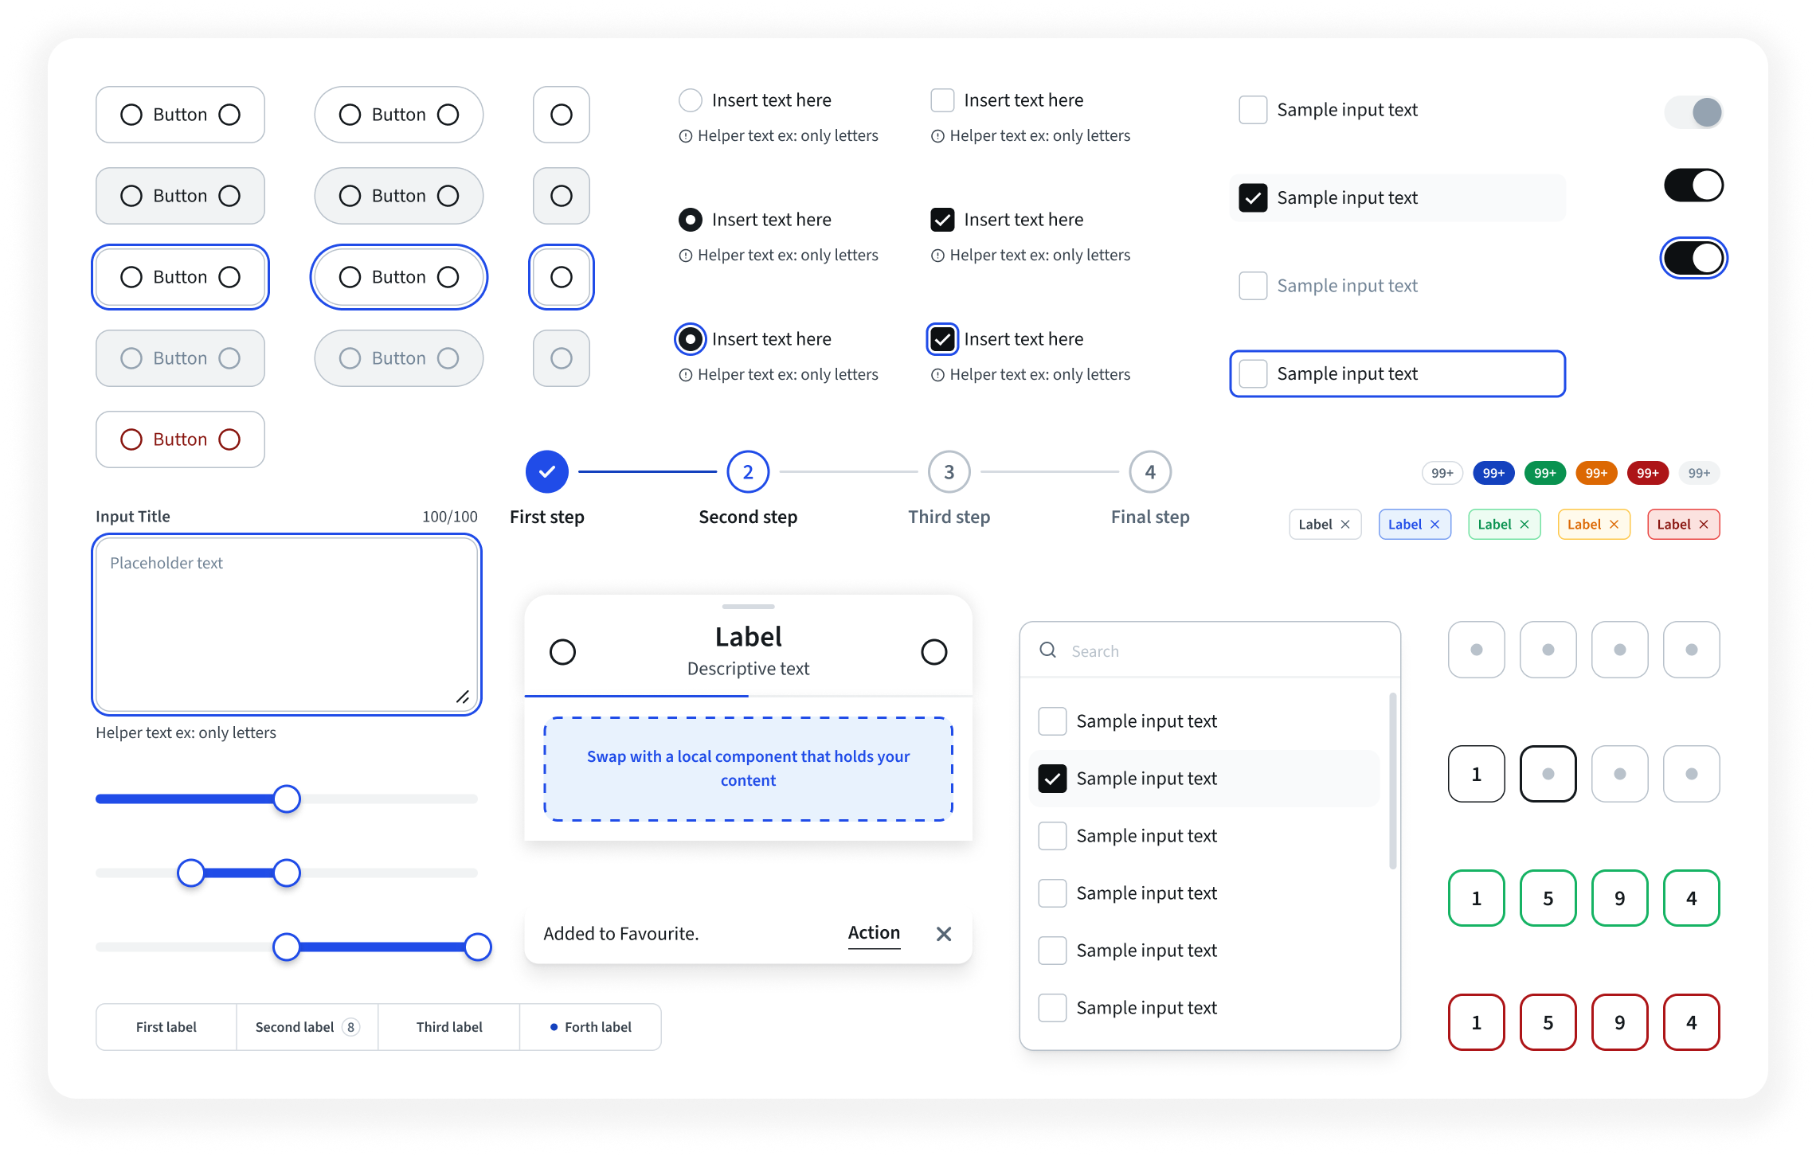Click the right circle icon in Label sheet
This screenshot has width=1816, height=1156.
(934, 652)
